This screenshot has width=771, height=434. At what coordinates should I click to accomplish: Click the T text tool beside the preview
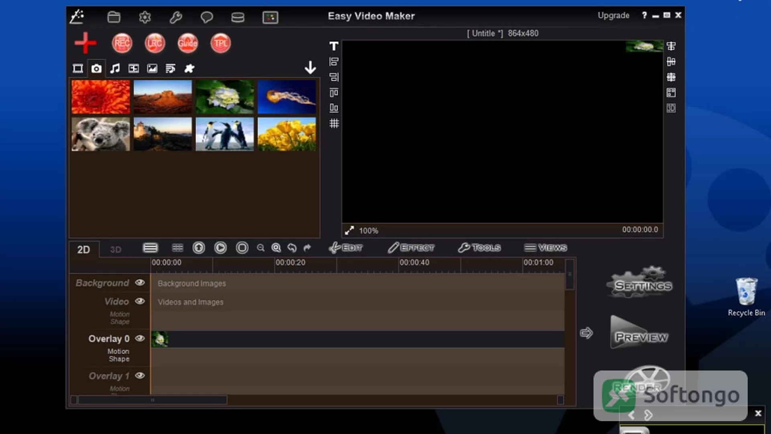(334, 46)
